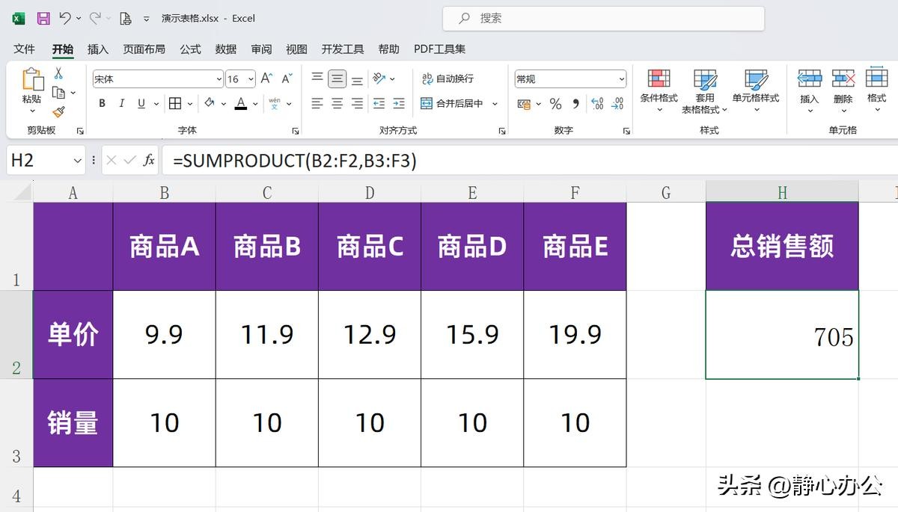The height and width of the screenshot is (512, 898).
Task: Expand the 常规 number format dropdown
Action: tap(621, 79)
